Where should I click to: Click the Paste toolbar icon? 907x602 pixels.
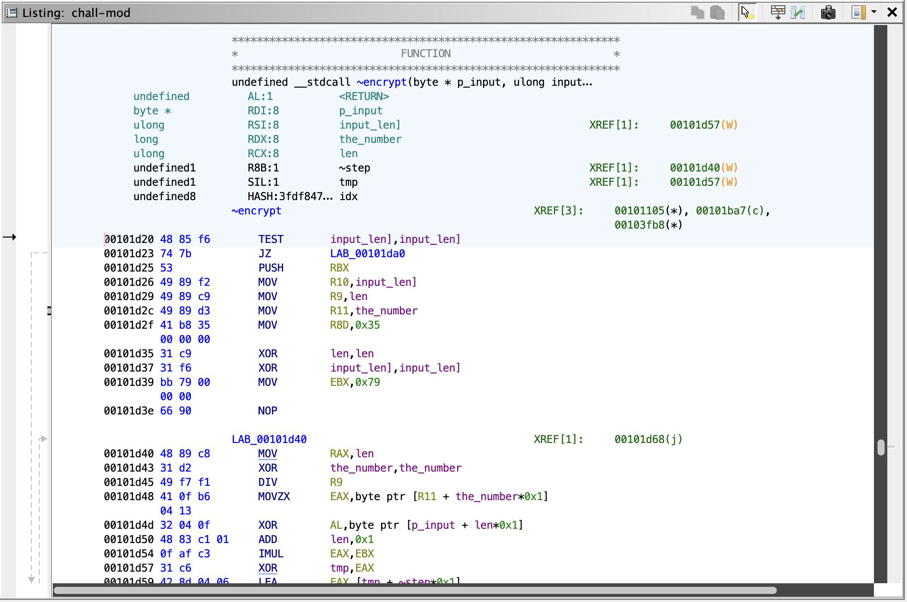[x=717, y=13]
